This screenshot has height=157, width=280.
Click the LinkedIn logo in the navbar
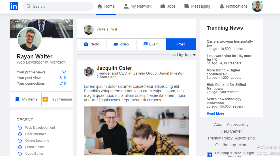pyautogui.click(x=14, y=6)
